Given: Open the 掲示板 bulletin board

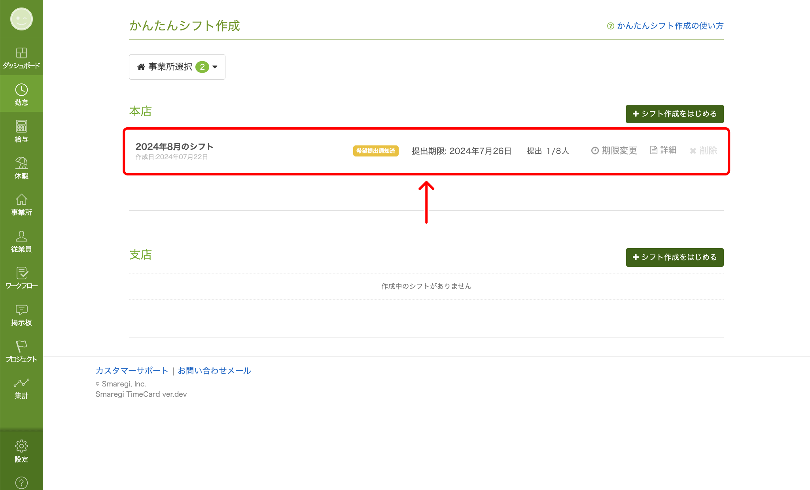Looking at the screenshot, I should pyautogui.click(x=21, y=315).
